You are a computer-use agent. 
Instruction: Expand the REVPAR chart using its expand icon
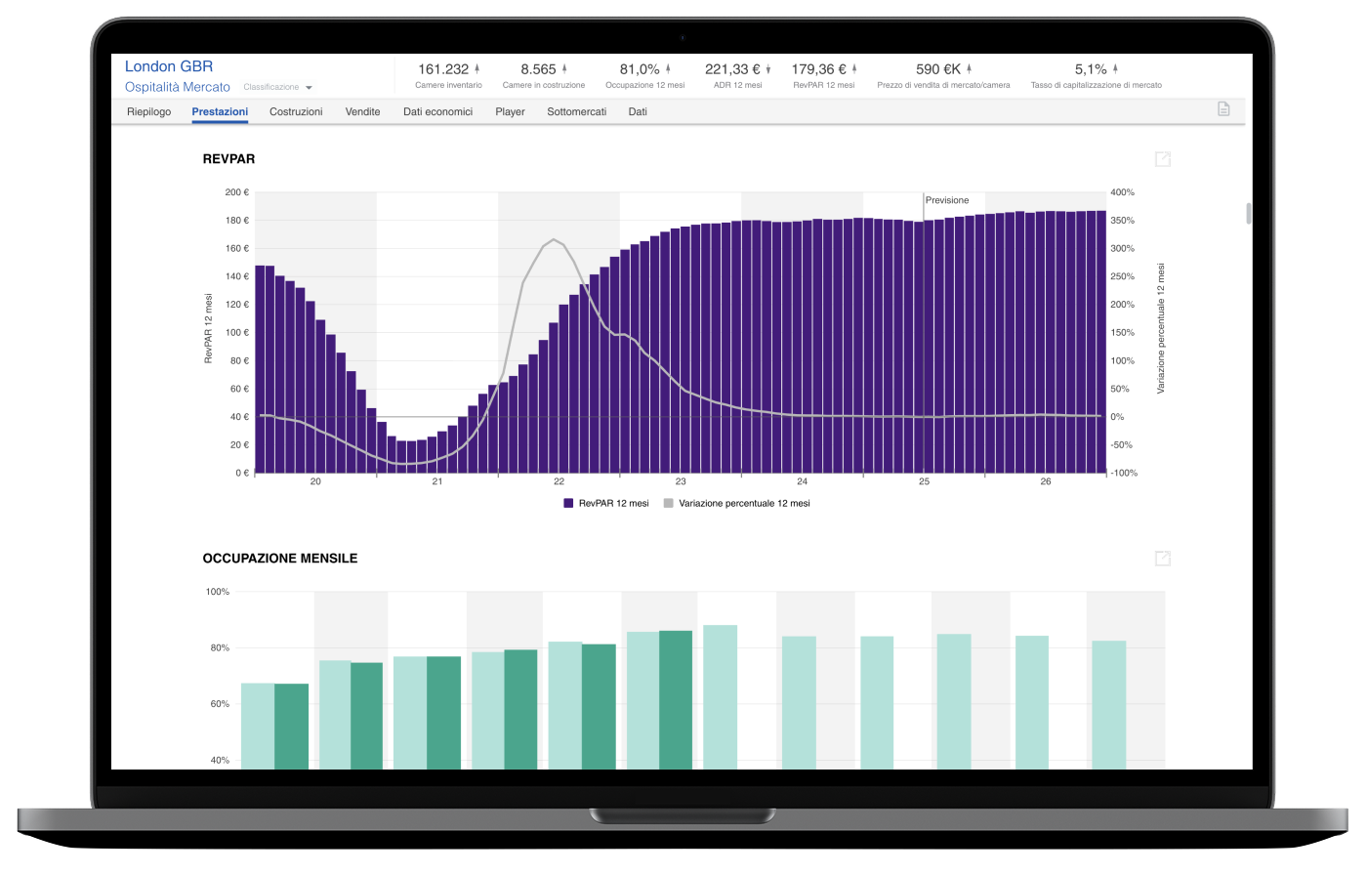pos(1162,159)
